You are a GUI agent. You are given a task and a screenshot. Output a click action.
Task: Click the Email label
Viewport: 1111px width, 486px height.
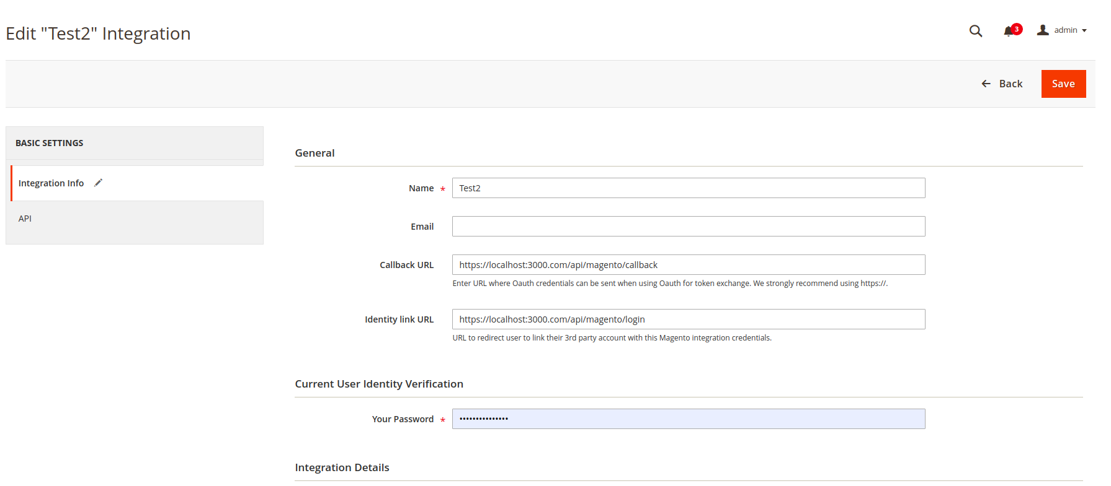[x=422, y=227]
